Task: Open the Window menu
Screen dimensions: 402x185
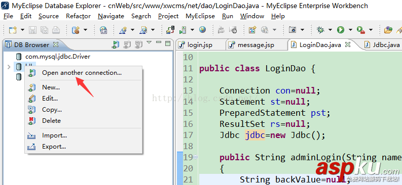Action: [x=252, y=16]
